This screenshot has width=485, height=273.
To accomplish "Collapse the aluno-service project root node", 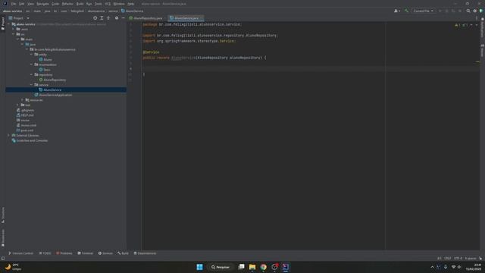I will pyautogui.click(x=9, y=24).
